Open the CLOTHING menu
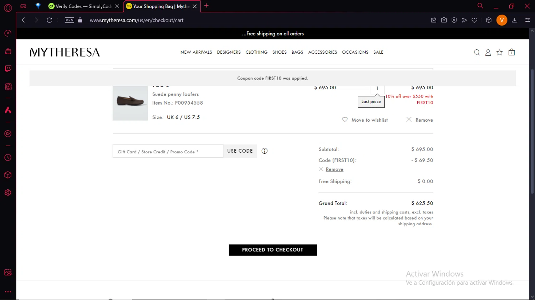535x300 pixels. (256, 52)
